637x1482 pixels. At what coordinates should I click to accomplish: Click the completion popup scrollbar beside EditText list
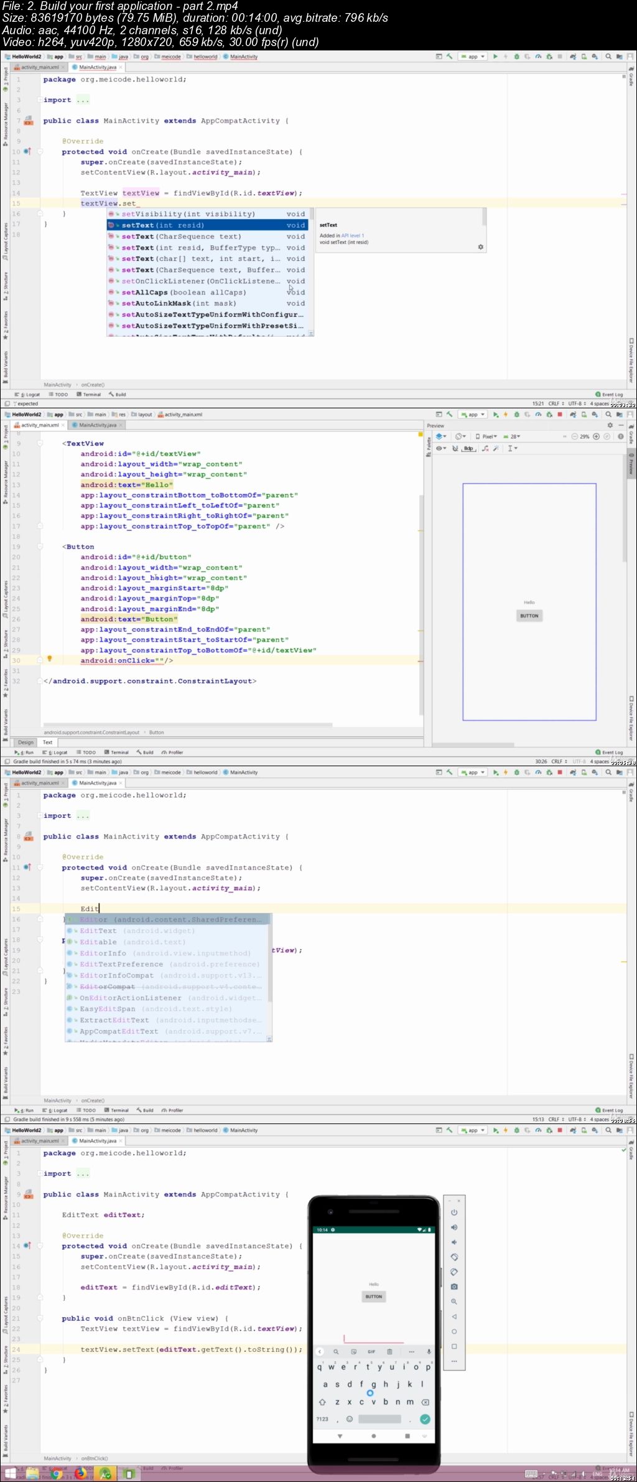click(270, 959)
